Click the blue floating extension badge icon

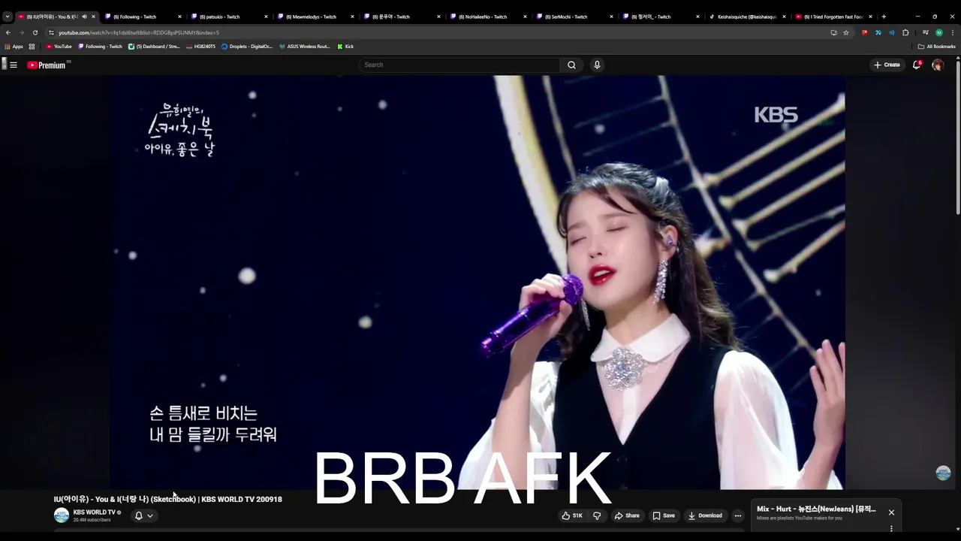point(944,473)
